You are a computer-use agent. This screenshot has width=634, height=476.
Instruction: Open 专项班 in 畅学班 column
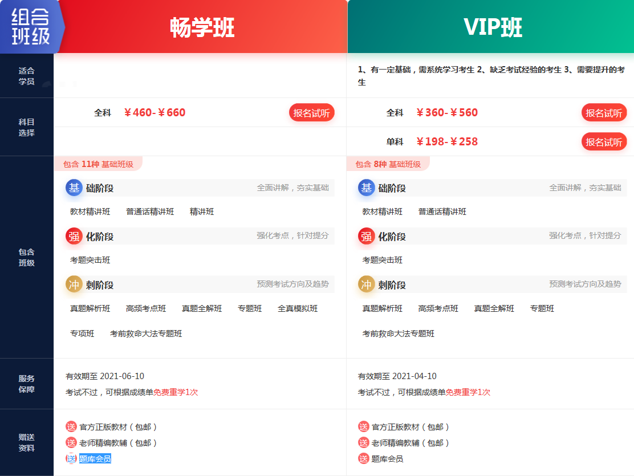pyautogui.click(x=82, y=333)
